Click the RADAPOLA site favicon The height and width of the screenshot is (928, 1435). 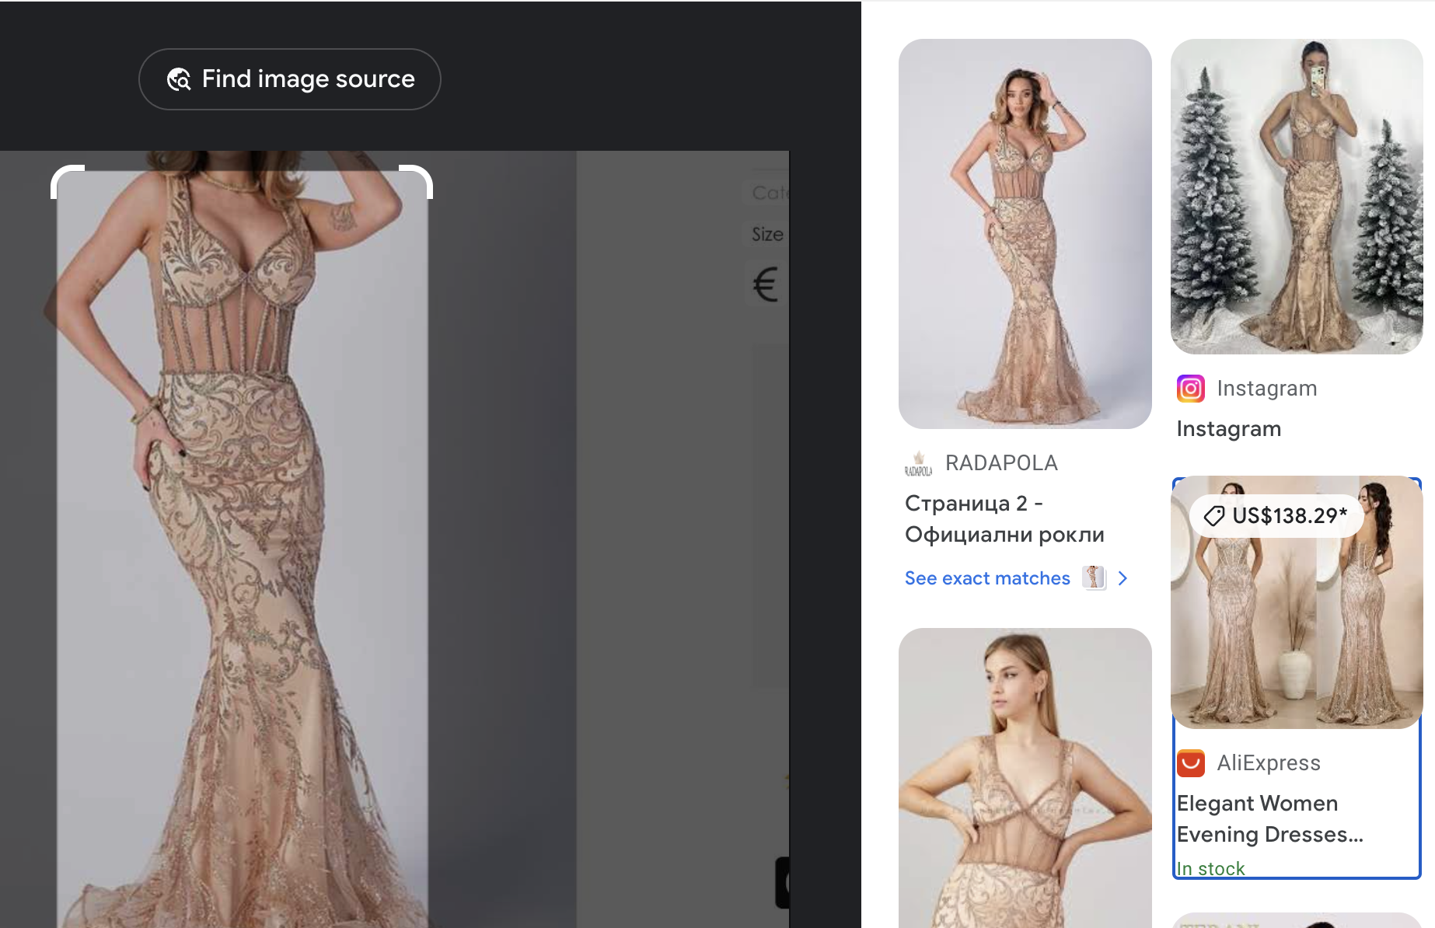pos(918,464)
